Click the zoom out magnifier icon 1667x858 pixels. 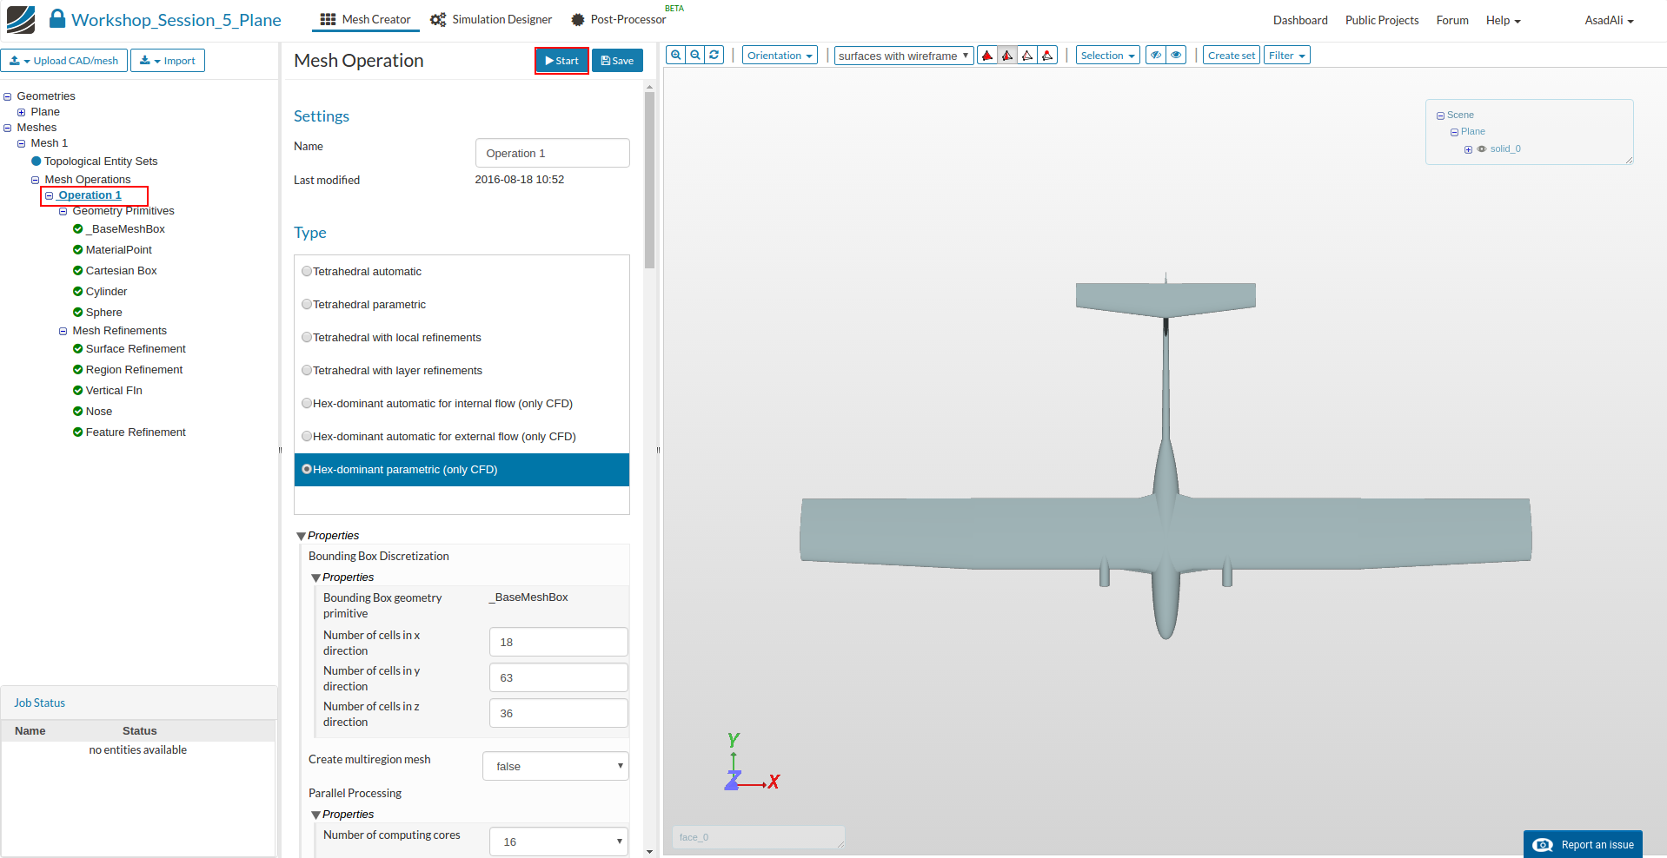(695, 55)
